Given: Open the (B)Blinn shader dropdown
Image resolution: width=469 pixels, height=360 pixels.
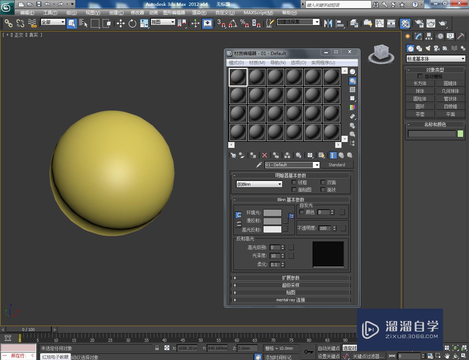Looking at the screenshot, I should coord(259,184).
